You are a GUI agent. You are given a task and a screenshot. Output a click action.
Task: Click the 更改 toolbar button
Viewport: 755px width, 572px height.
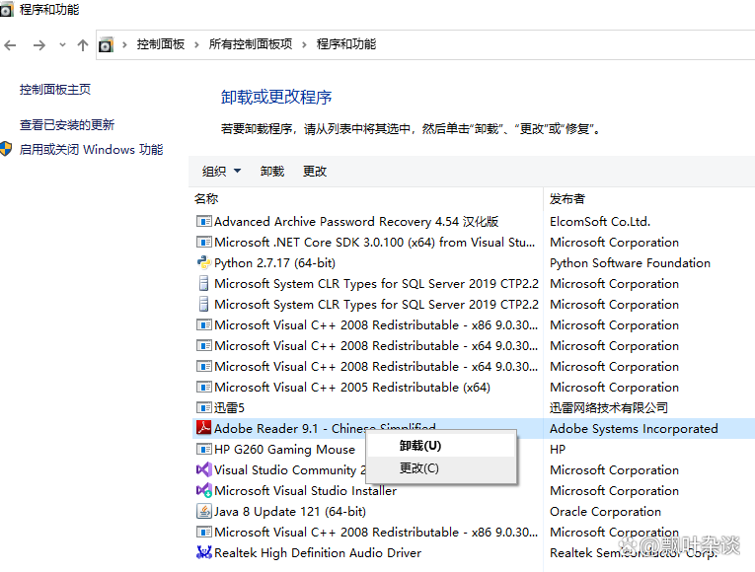coord(315,172)
